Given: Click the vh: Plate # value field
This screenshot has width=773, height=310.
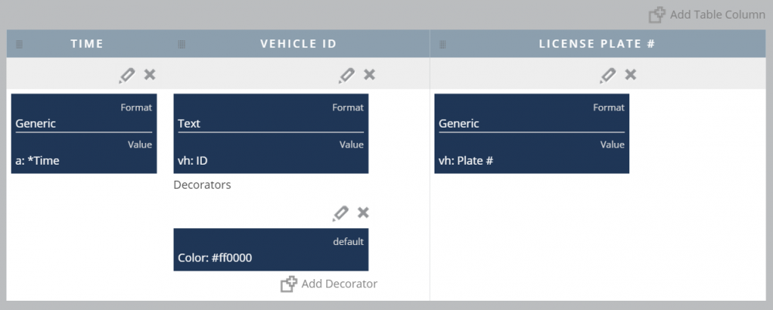Looking at the screenshot, I should point(532,161).
